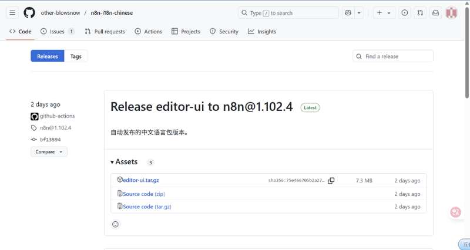The width and height of the screenshot is (470, 250).
Task: Download editor-ui.tar.gz
Action: point(141,180)
